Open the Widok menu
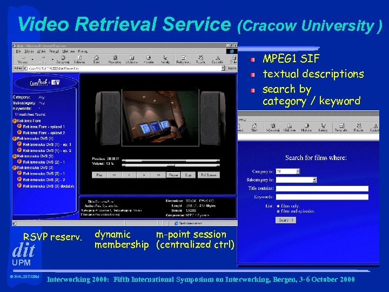The image size is (389, 292). [x=42, y=51]
